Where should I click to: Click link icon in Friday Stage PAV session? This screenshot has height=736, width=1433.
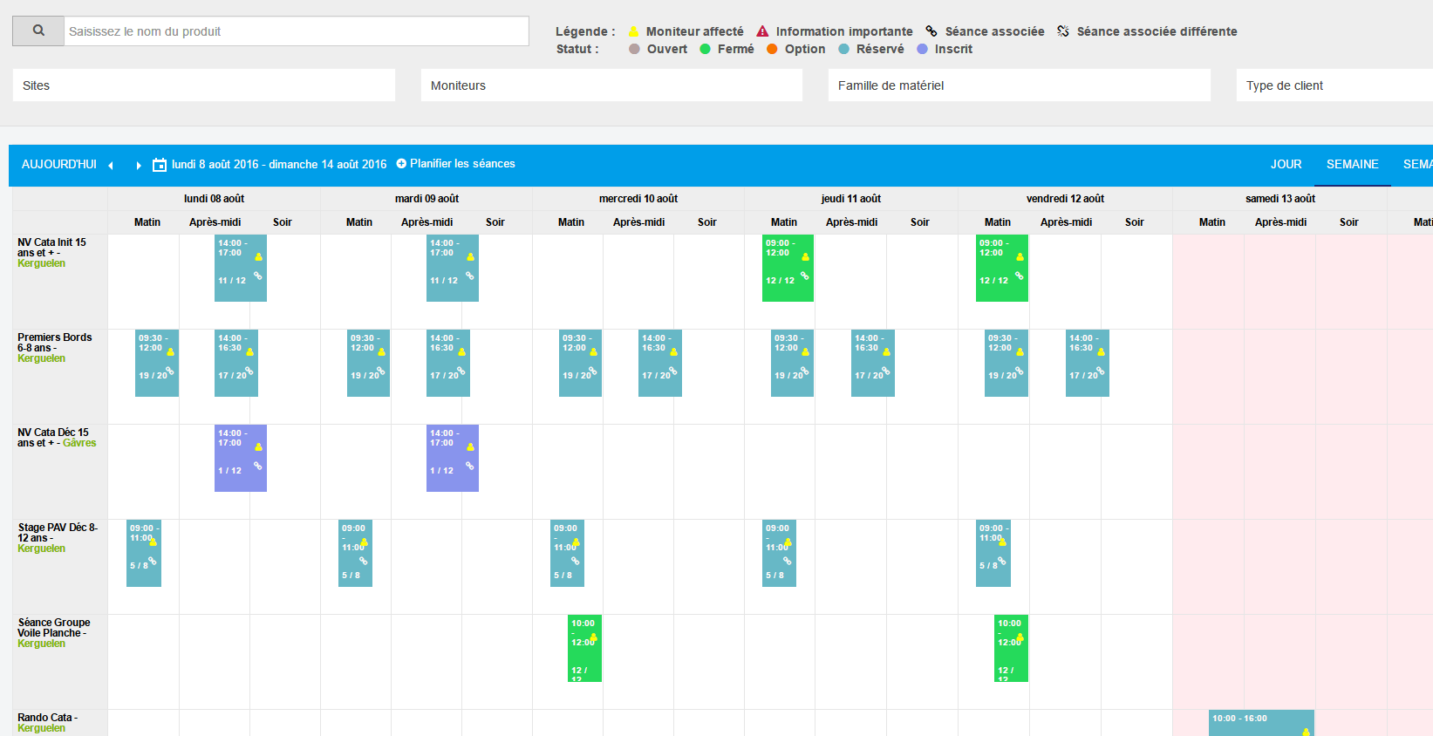[x=1001, y=561]
